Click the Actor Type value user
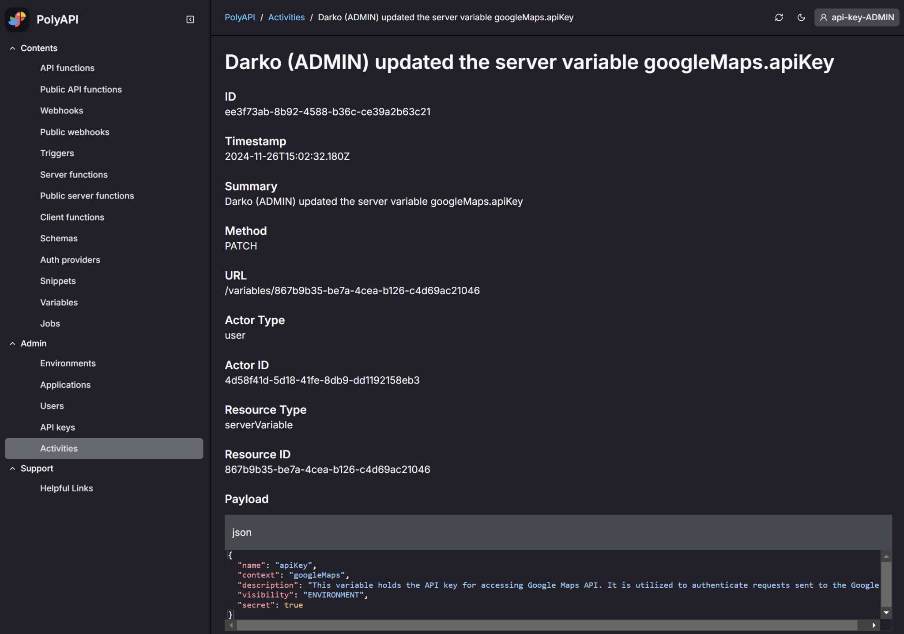Screen dimensions: 904x634 point(235,335)
